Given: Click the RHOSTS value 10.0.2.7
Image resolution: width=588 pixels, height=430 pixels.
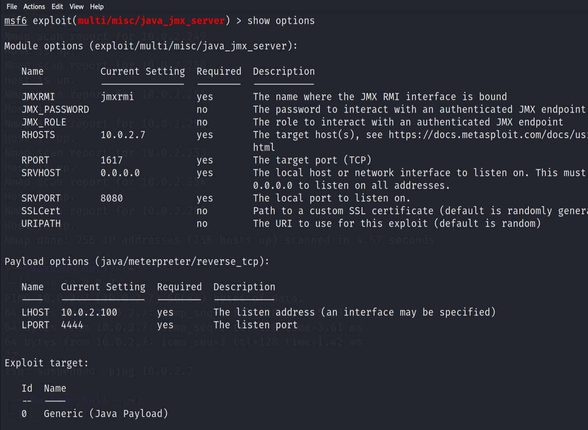Looking at the screenshot, I should 123,135.
